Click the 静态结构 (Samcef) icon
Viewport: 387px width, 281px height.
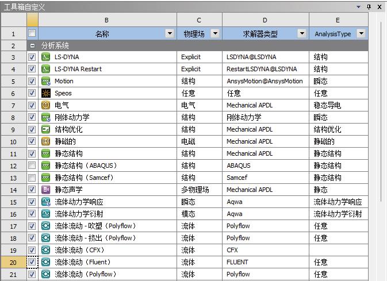(x=45, y=178)
